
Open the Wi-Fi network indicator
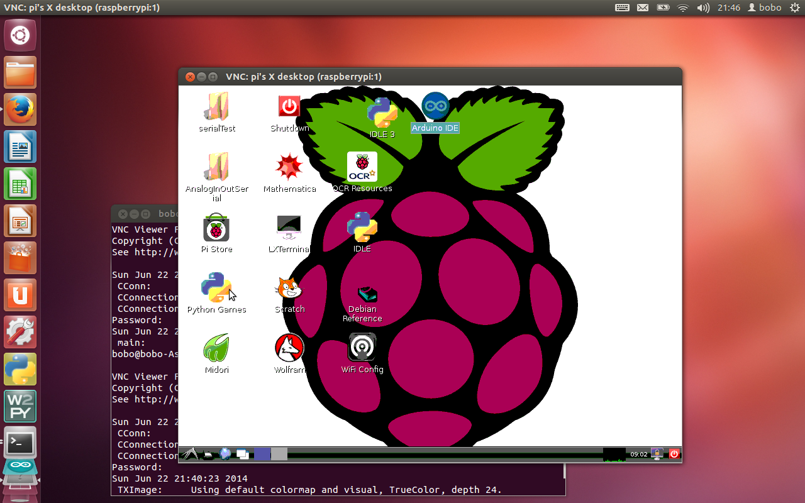coord(683,8)
